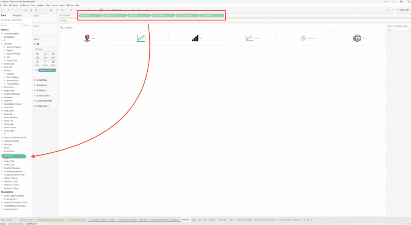The height and width of the screenshot is (225, 411).
Task: Click the Map pin button icon
Action: (x=87, y=38)
